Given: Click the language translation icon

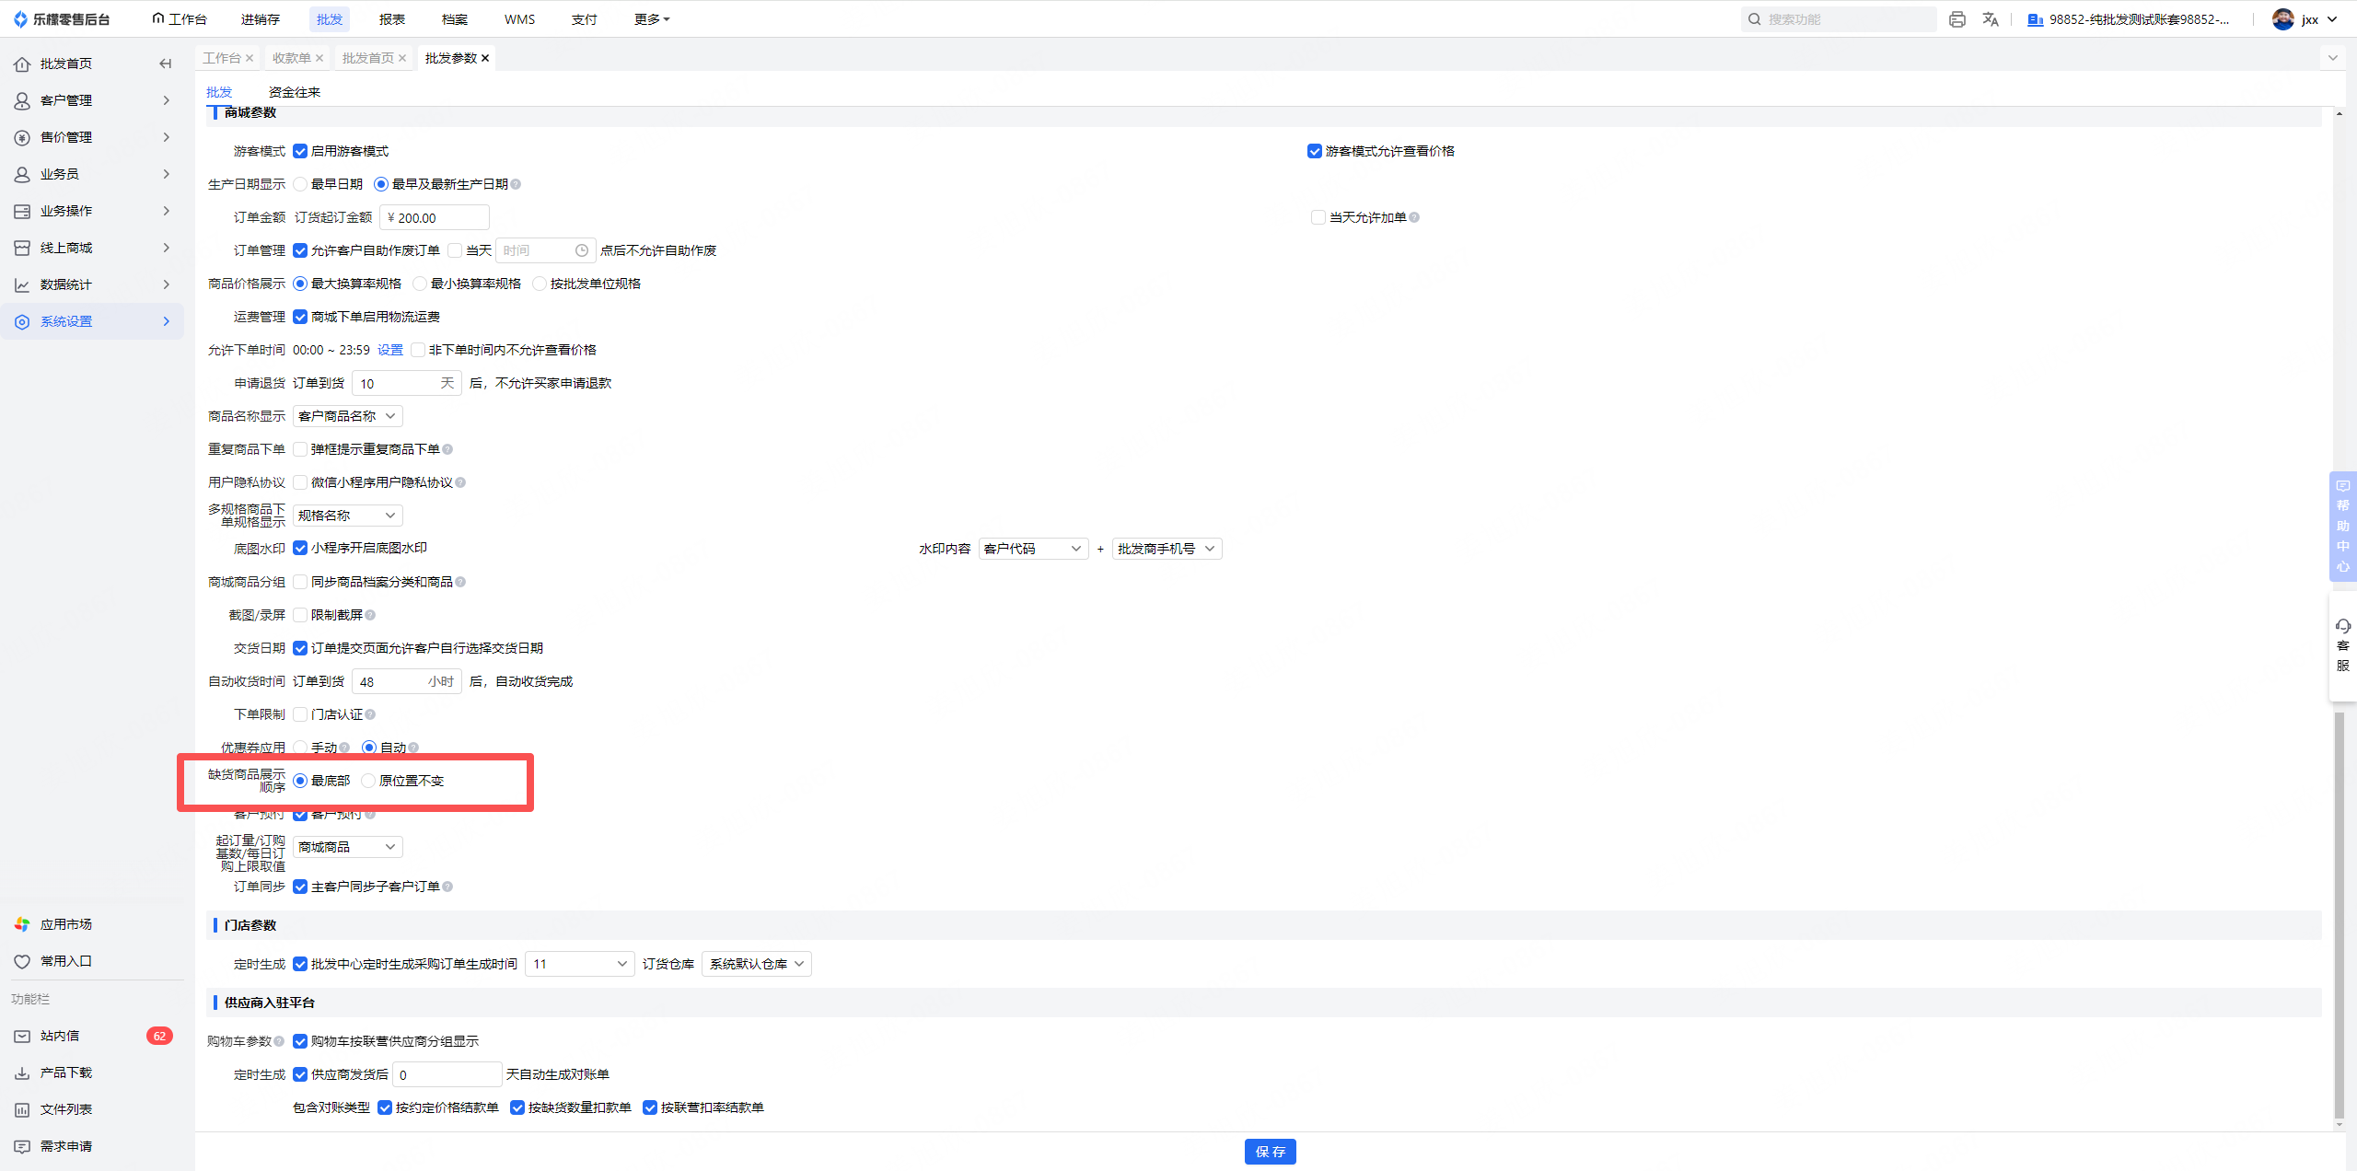Looking at the screenshot, I should click(1990, 19).
